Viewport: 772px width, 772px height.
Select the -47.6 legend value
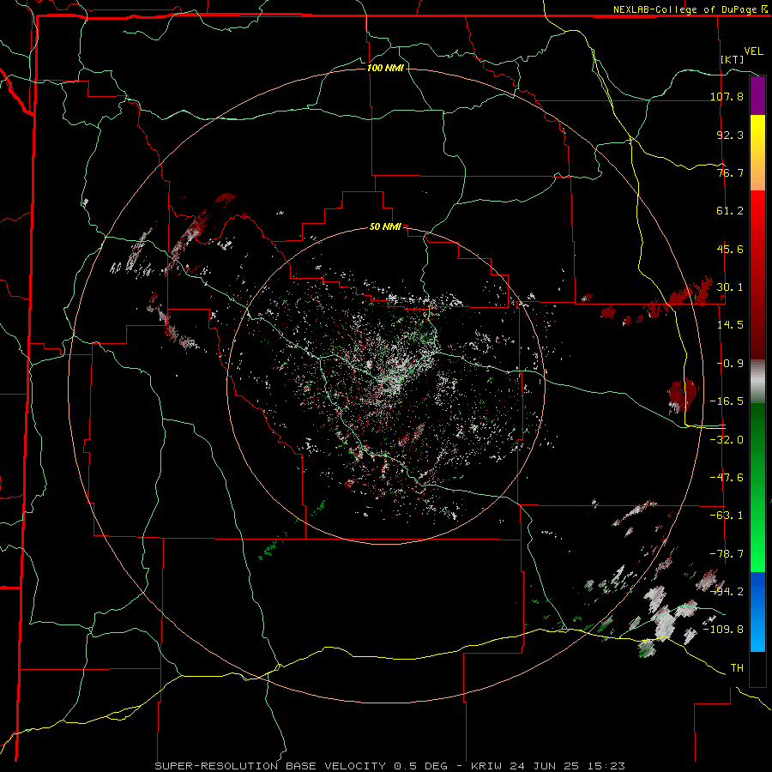click(727, 478)
